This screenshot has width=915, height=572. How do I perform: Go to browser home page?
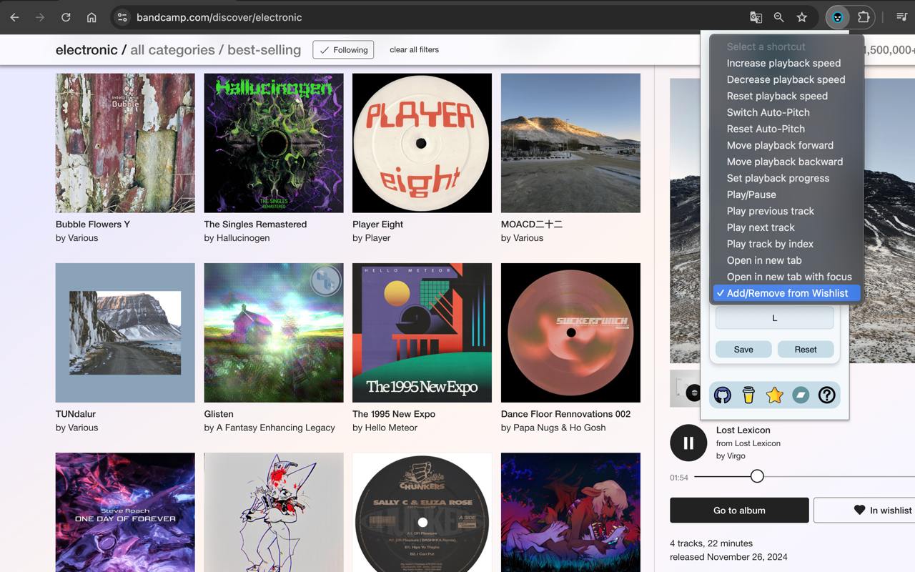click(x=91, y=17)
